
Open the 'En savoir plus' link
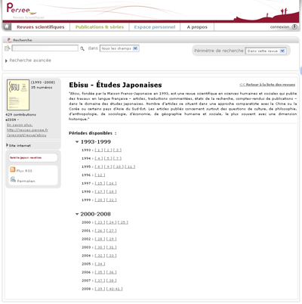(20, 125)
